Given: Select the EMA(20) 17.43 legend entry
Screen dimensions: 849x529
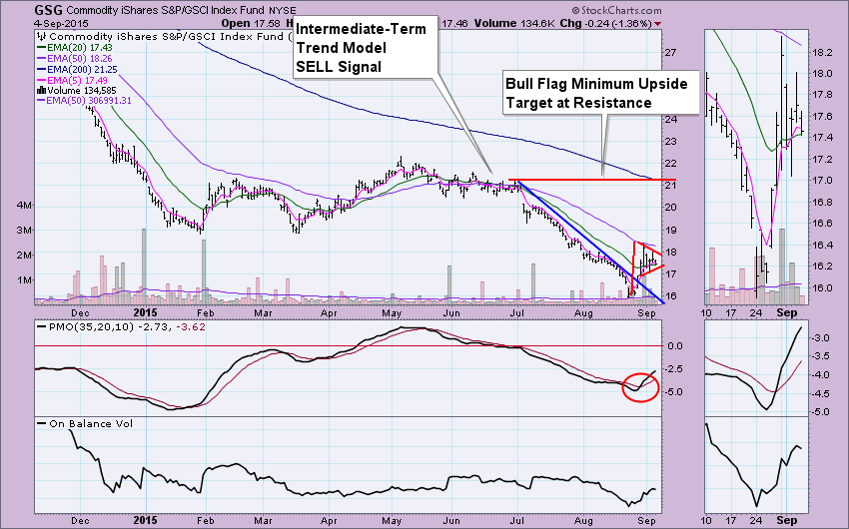Looking at the screenshot, I should click(x=75, y=48).
